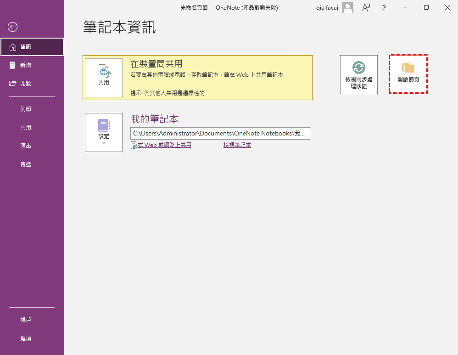
Task: Maximize the OneNote window
Action: [426, 7]
